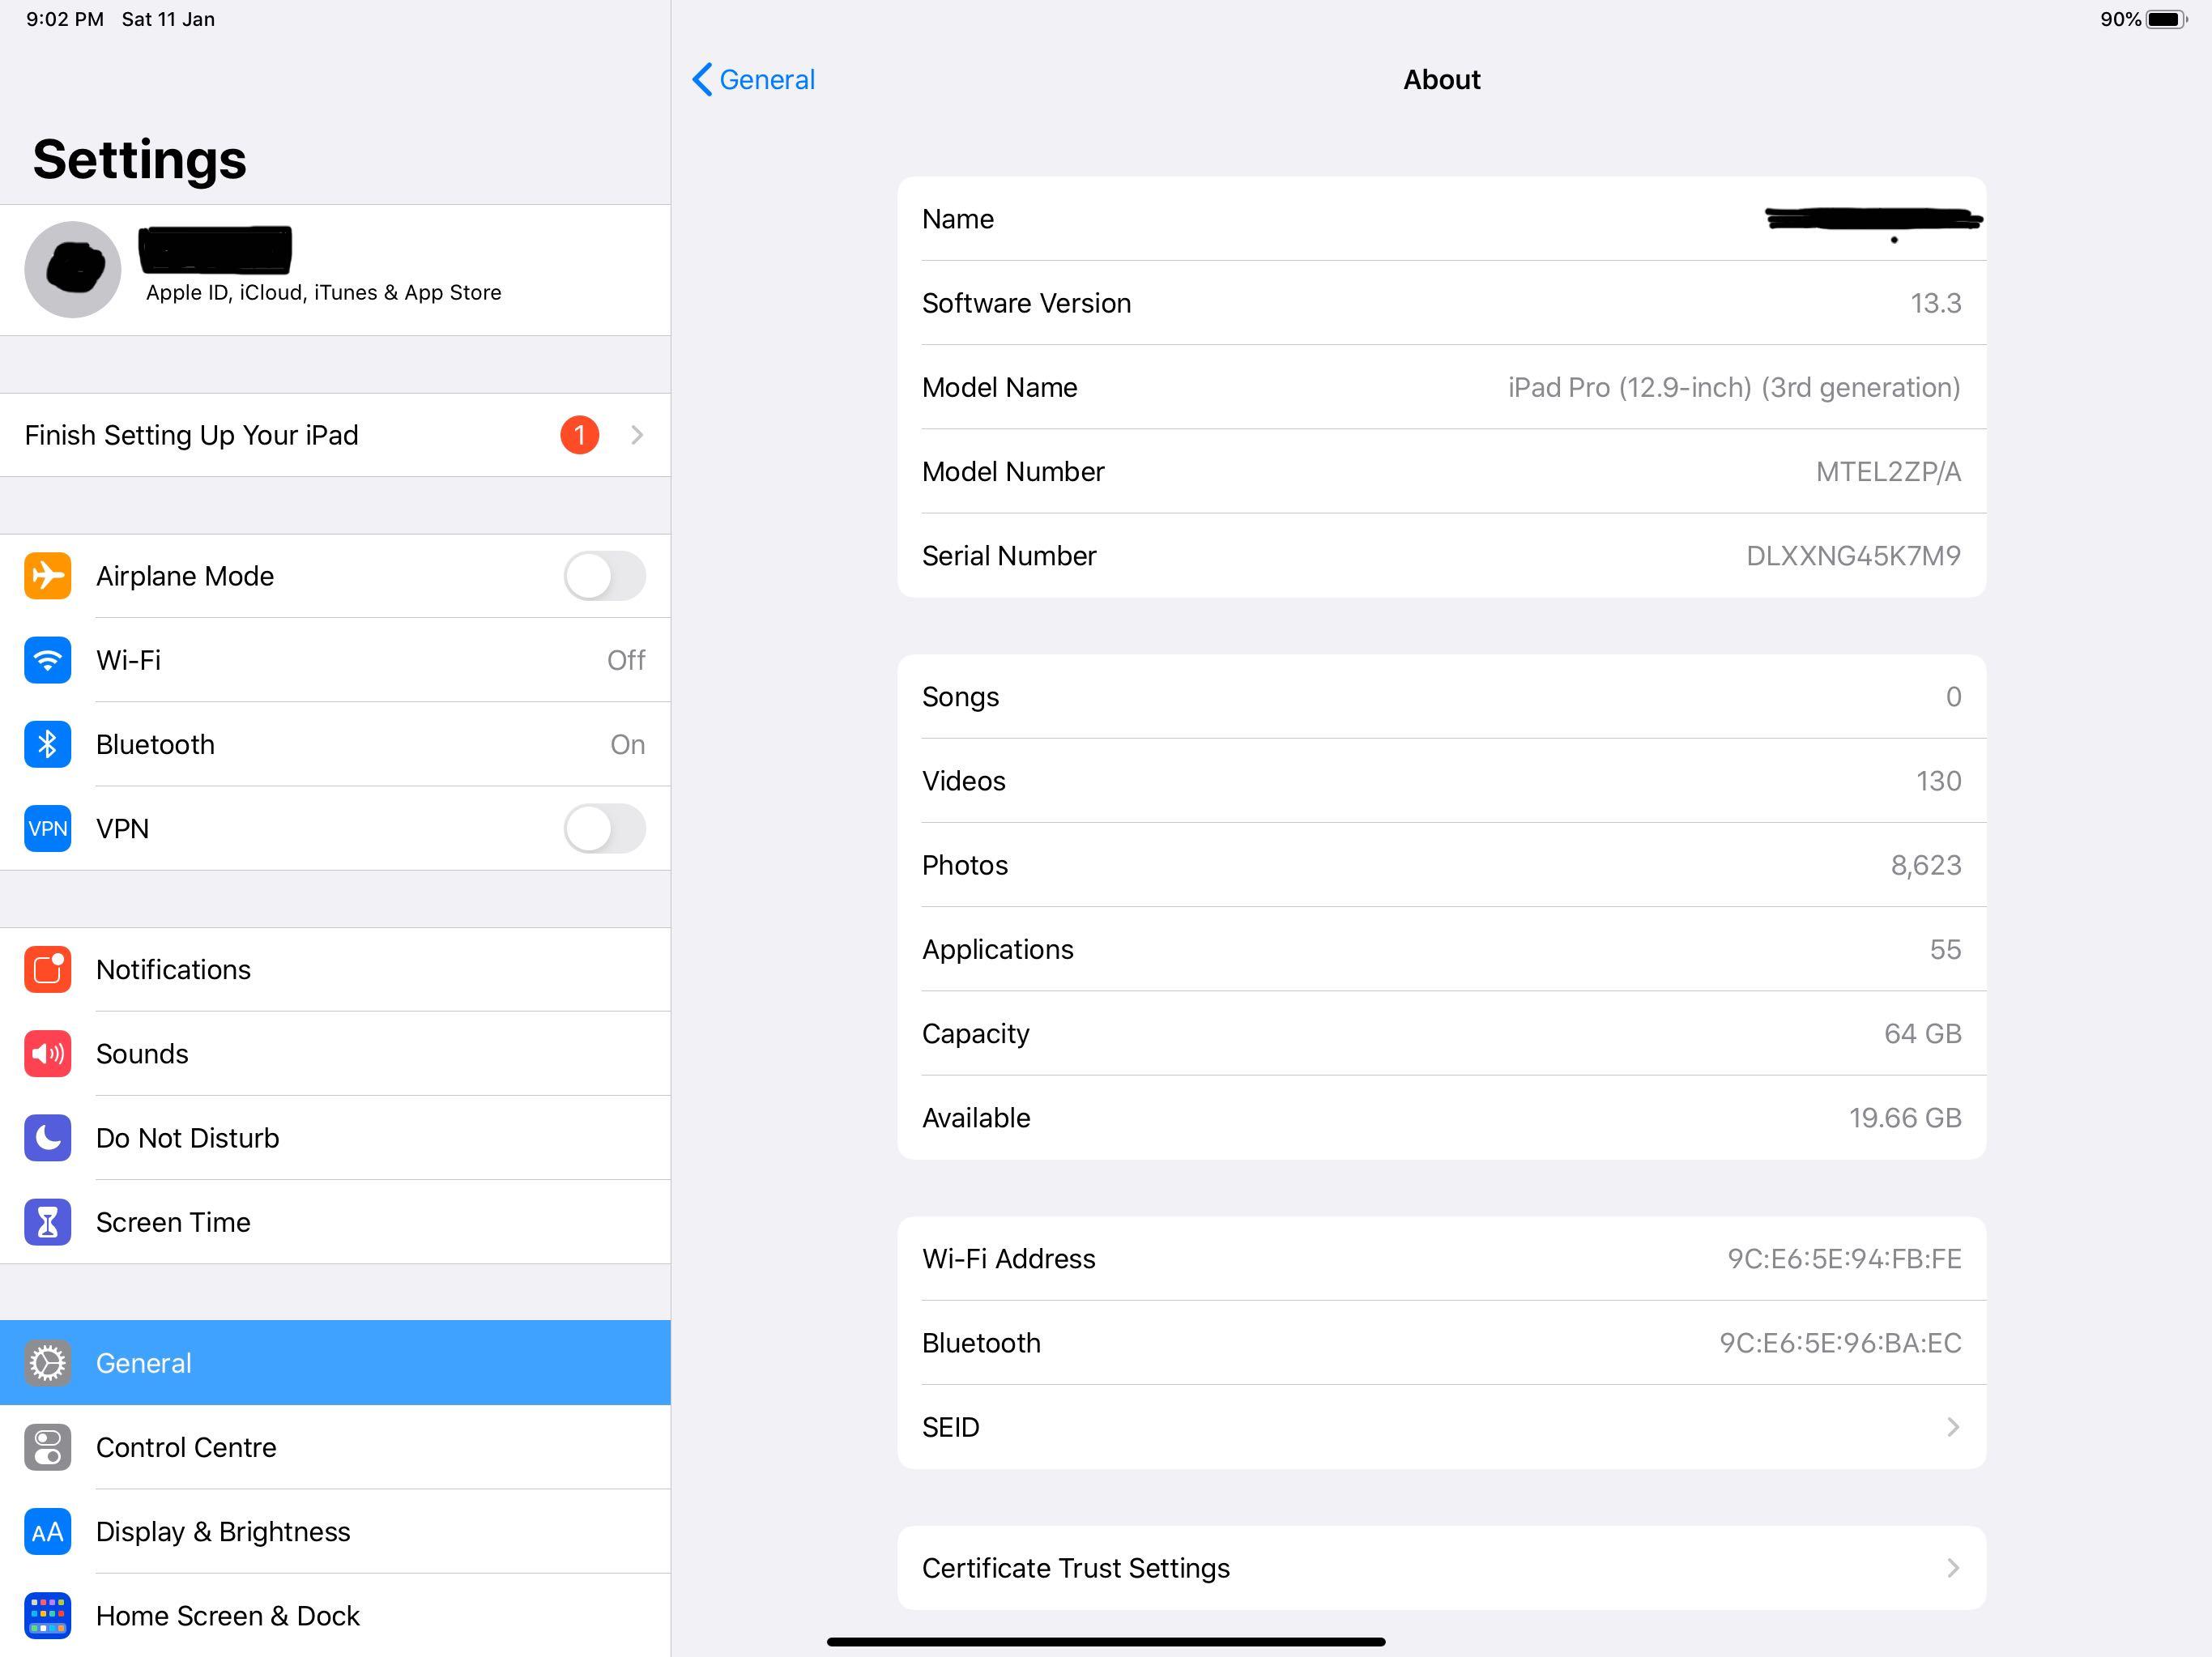This screenshot has width=2212, height=1657.
Task: Open Notifications via its bell icon
Action: point(47,969)
